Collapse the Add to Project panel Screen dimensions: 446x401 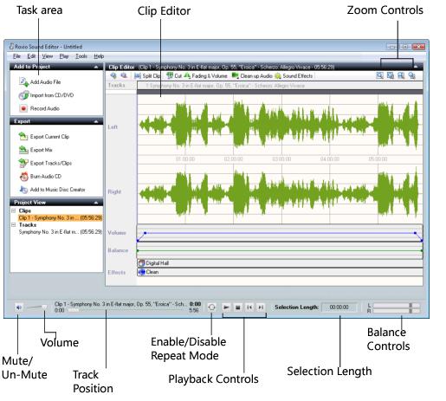96,67
